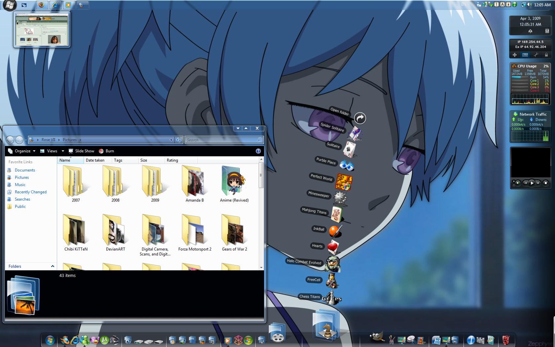Open Halo Combat Evolved icon
Screen dimensions: 555x347
333,264
